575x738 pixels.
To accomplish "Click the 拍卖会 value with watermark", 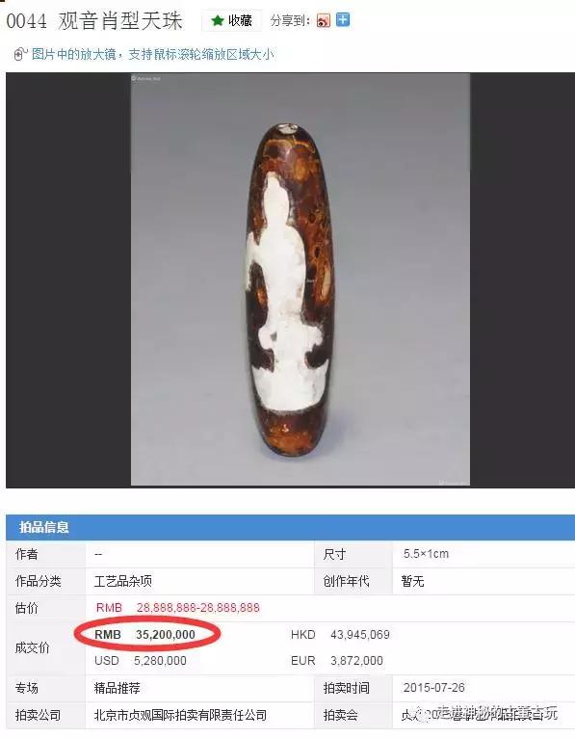I will pyautogui.click(x=479, y=715).
